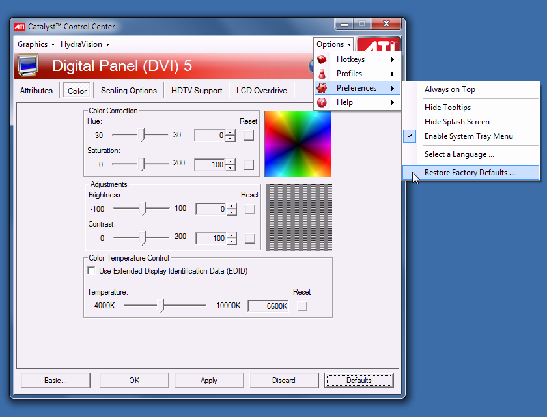
Task: Click the Temperature slider thumb
Action: [161, 306]
